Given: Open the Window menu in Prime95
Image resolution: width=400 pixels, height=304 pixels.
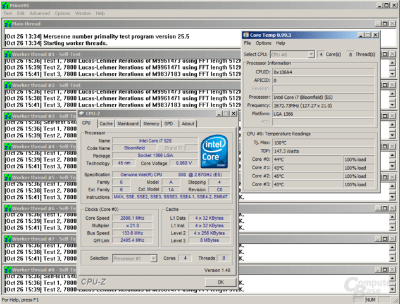Looking at the screenshot, I should click(x=83, y=13).
